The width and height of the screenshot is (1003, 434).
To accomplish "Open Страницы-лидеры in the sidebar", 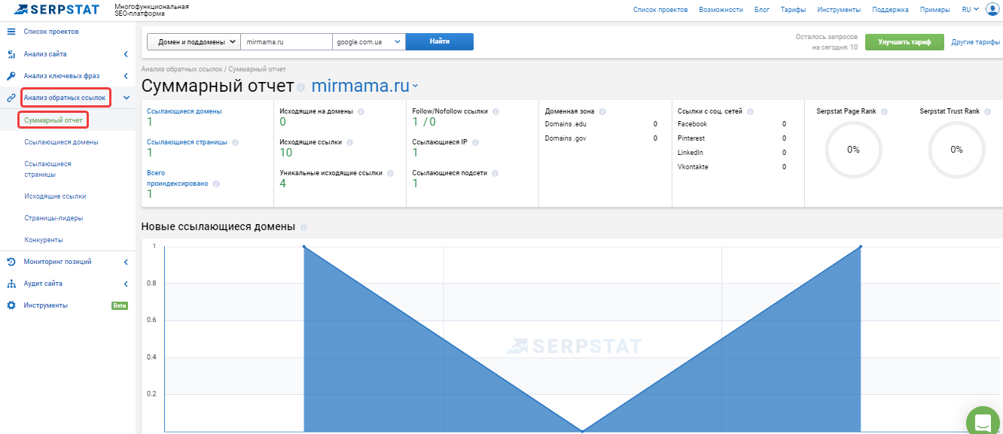I will click(x=53, y=218).
